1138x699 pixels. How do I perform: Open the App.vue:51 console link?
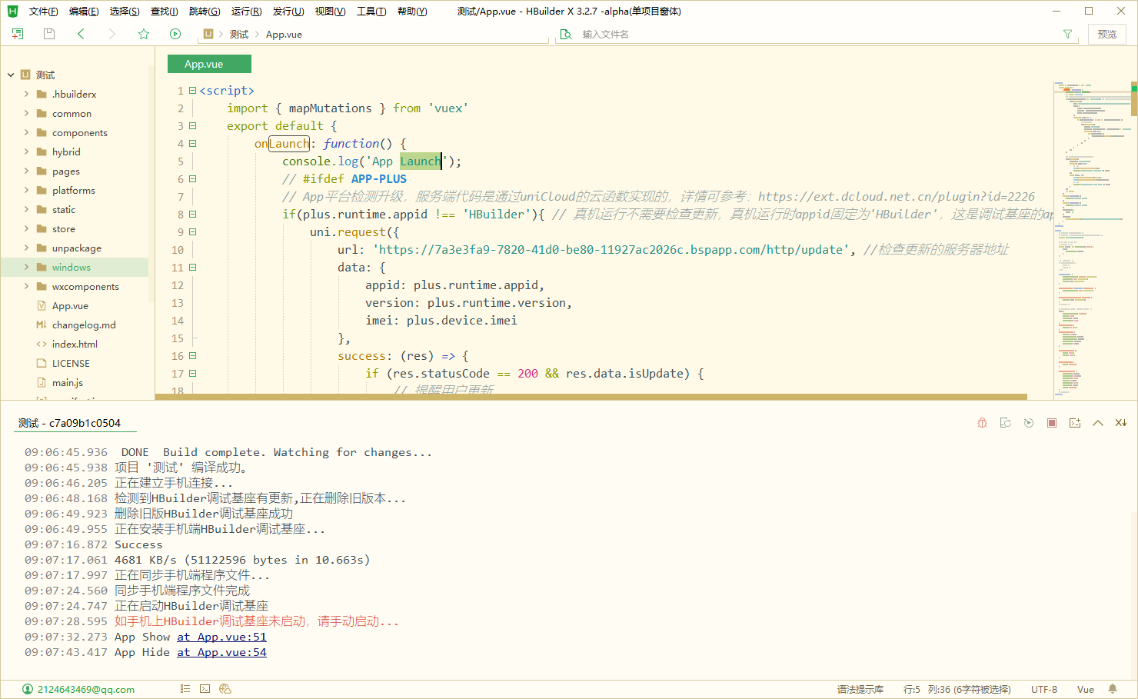tap(222, 637)
